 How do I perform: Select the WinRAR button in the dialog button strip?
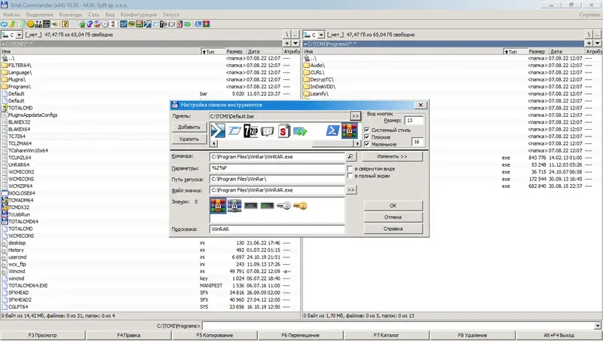coord(349,131)
